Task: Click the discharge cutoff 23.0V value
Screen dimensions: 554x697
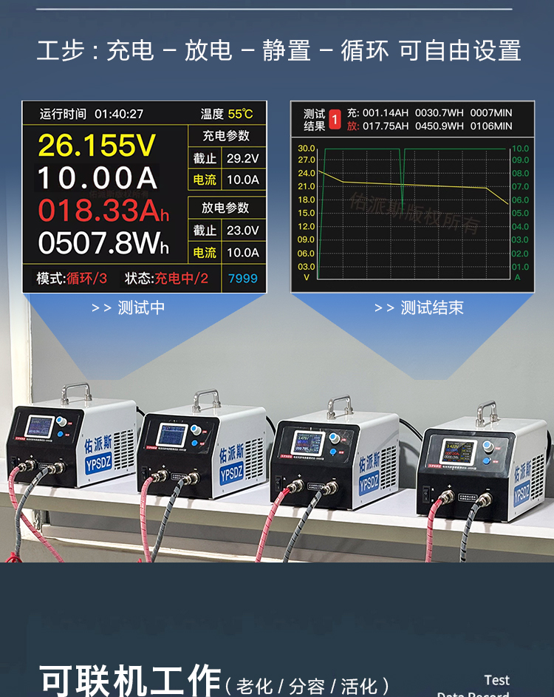Action: coord(242,231)
